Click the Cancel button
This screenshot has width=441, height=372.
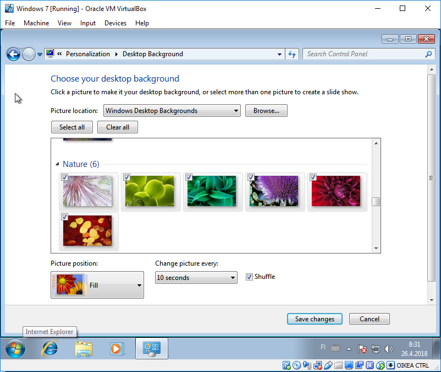(x=370, y=319)
